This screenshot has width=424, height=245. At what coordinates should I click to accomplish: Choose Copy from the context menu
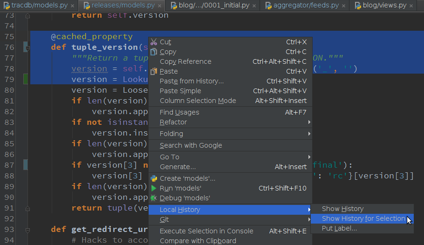230,52
